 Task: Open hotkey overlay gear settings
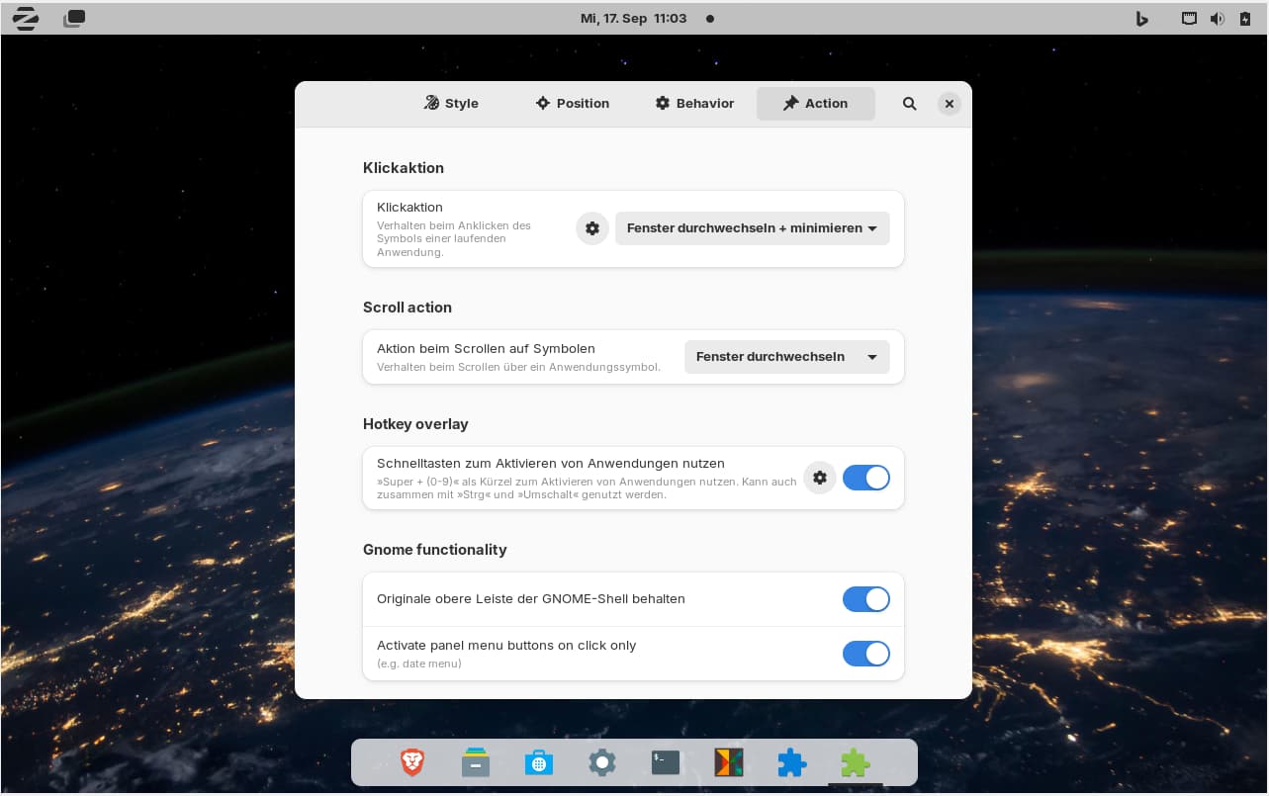tap(819, 478)
